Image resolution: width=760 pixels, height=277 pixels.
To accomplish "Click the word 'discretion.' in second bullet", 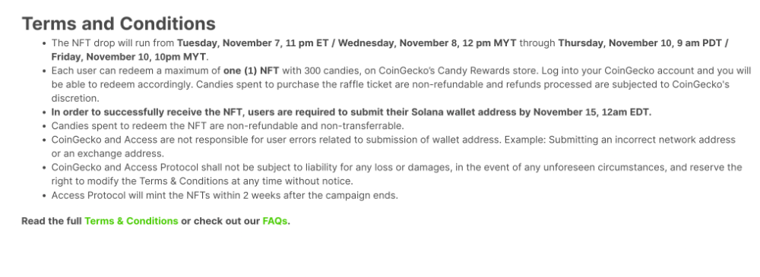I will (75, 99).
